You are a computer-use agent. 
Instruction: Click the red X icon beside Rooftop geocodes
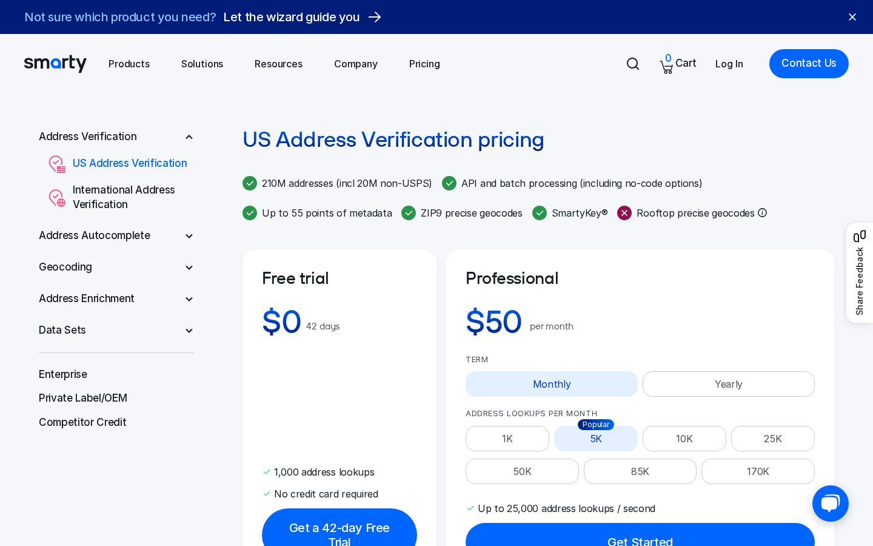(624, 213)
